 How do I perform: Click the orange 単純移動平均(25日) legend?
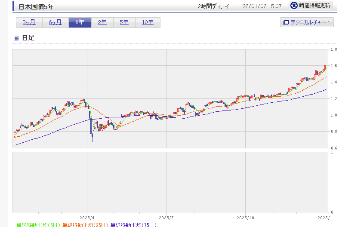pyautogui.click(x=85, y=224)
